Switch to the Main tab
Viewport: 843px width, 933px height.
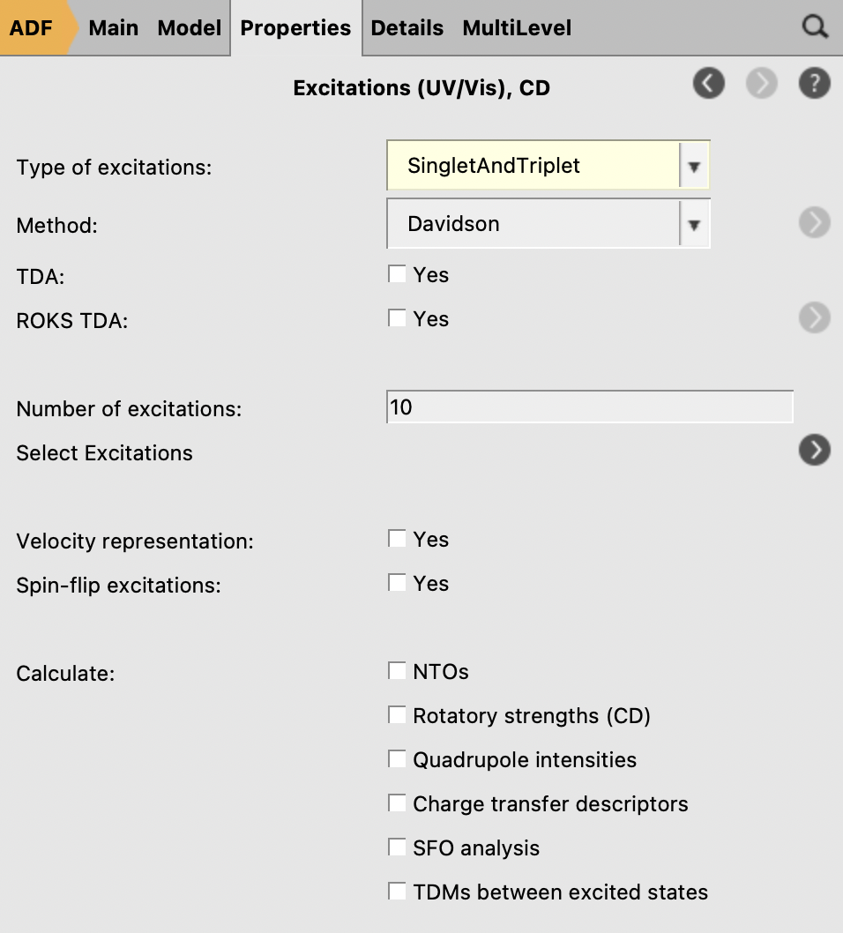[114, 28]
